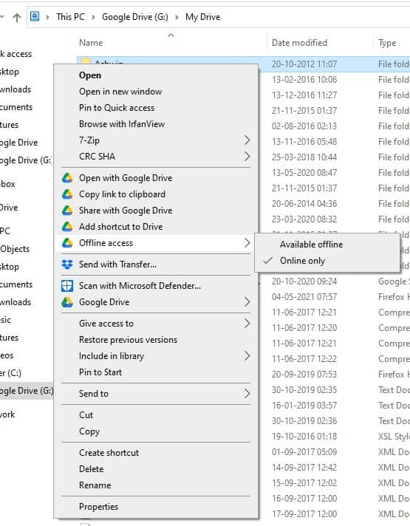
Task: Click This PC in address breadcrumb
Action: tap(70, 17)
